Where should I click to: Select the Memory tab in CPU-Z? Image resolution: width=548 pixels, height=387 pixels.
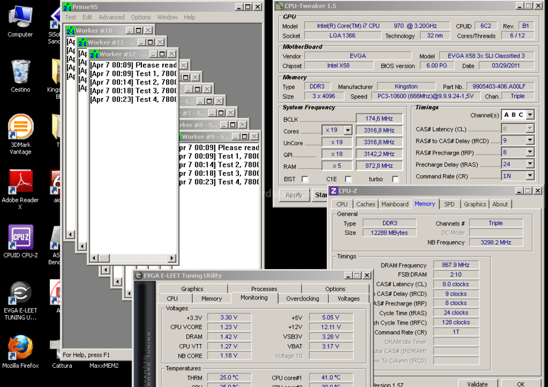pos(425,204)
